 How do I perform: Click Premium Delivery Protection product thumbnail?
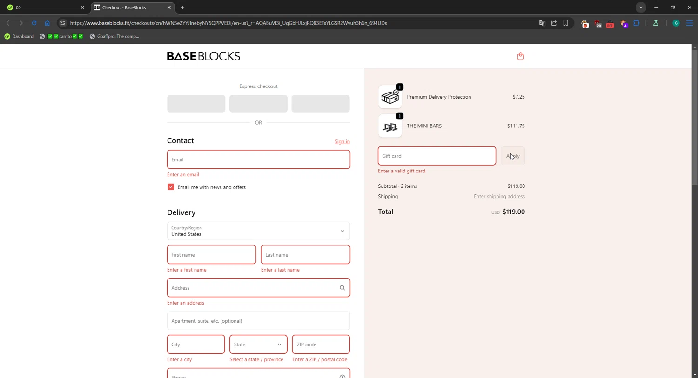coord(390,97)
